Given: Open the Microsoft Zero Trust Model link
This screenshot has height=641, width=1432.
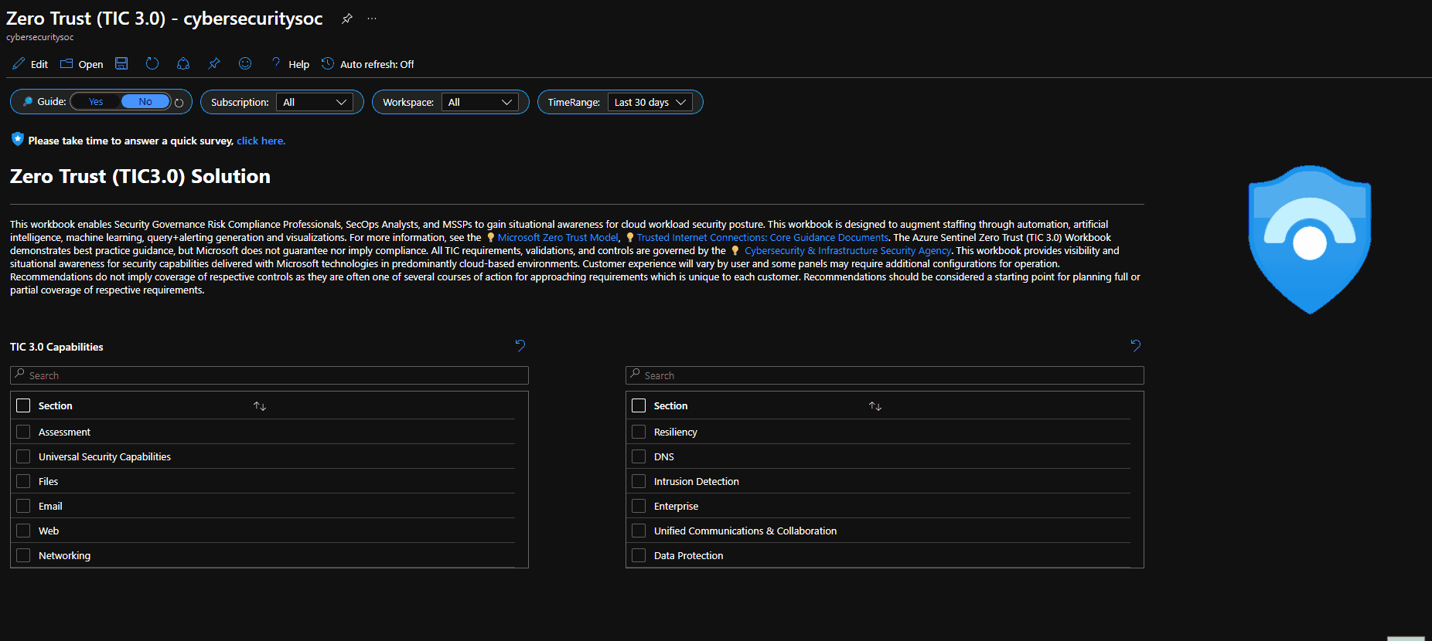Looking at the screenshot, I should tap(558, 238).
